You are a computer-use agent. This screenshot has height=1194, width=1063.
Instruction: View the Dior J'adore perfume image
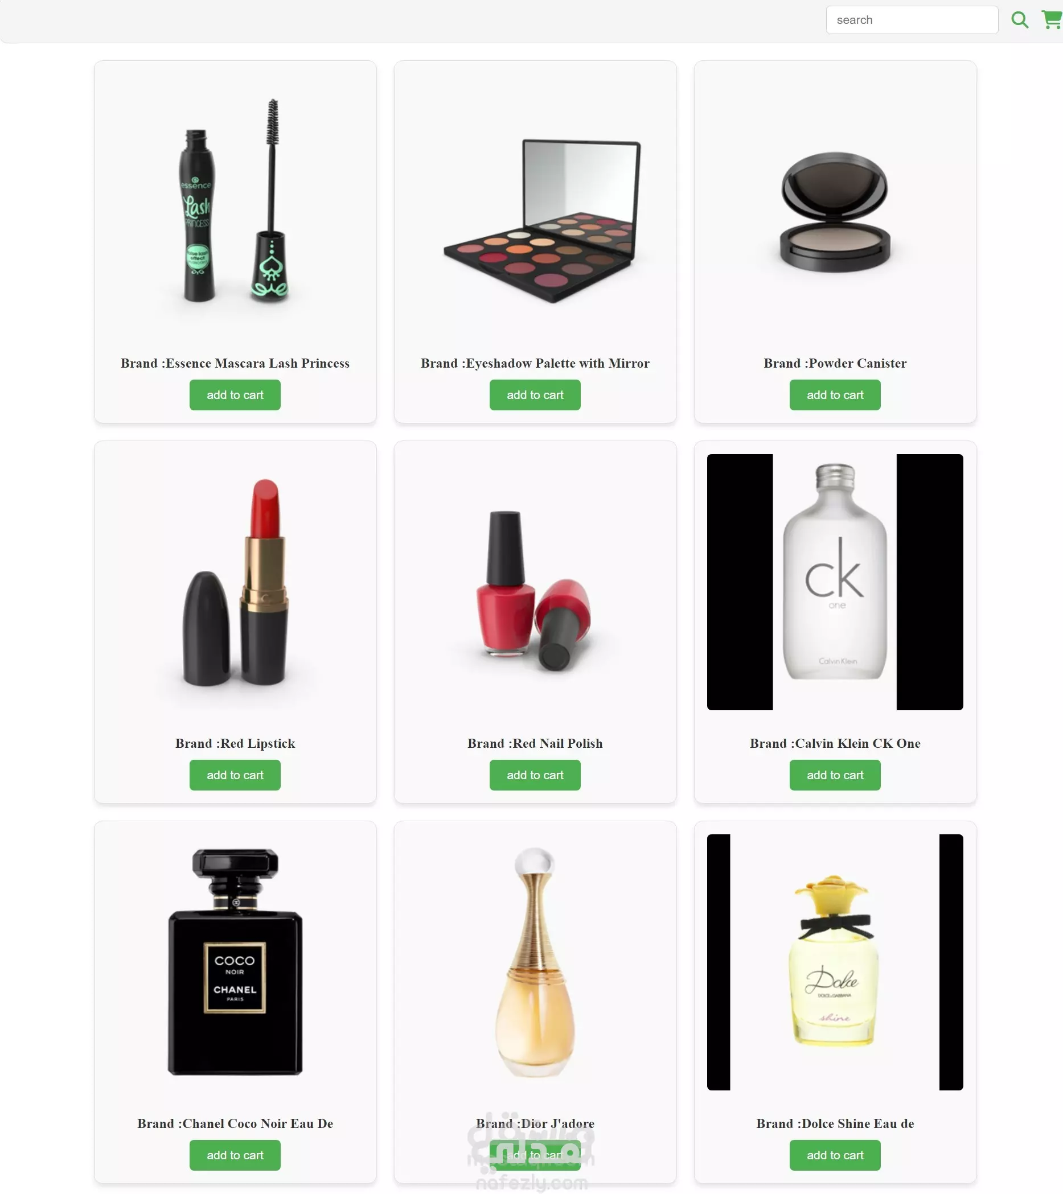coord(535,962)
